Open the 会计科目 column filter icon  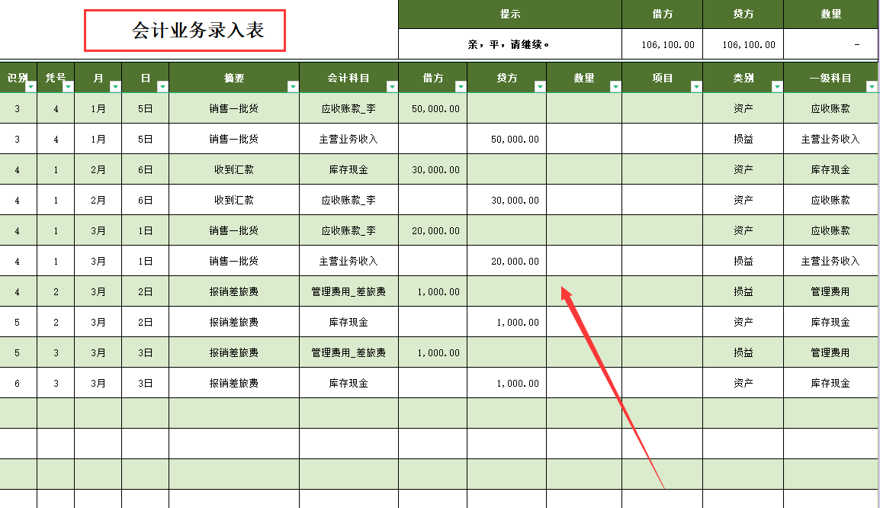click(x=392, y=86)
